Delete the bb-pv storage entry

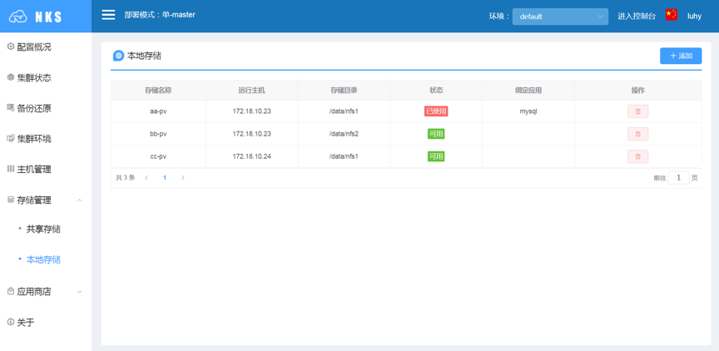[637, 134]
